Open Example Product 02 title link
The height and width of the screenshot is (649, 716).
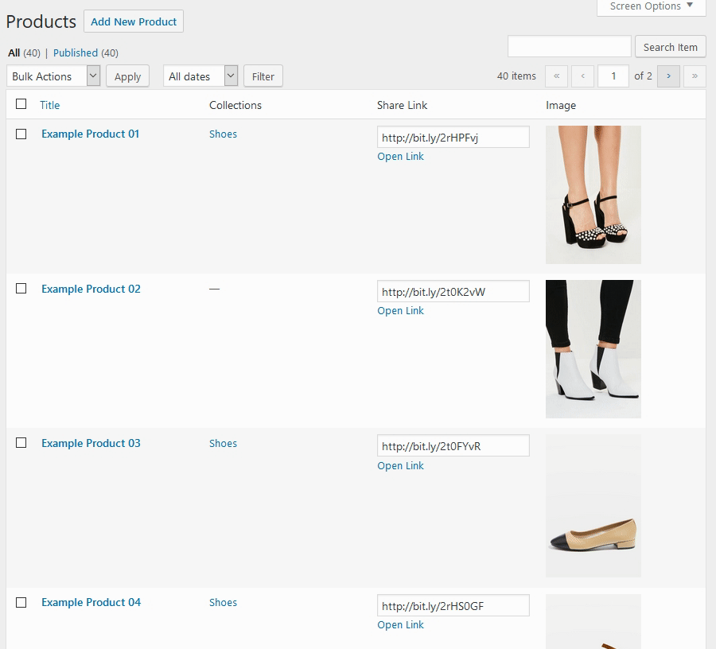[x=91, y=289]
